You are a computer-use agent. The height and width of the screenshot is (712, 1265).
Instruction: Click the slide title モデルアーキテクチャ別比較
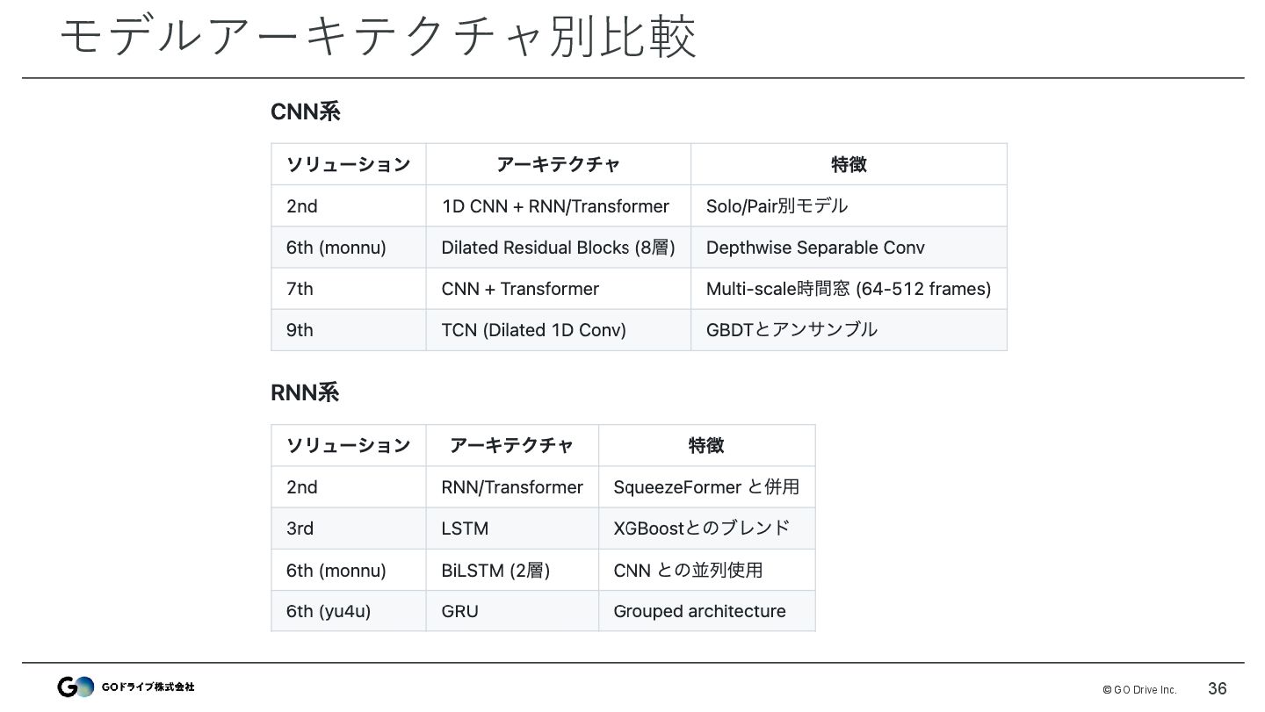378,38
